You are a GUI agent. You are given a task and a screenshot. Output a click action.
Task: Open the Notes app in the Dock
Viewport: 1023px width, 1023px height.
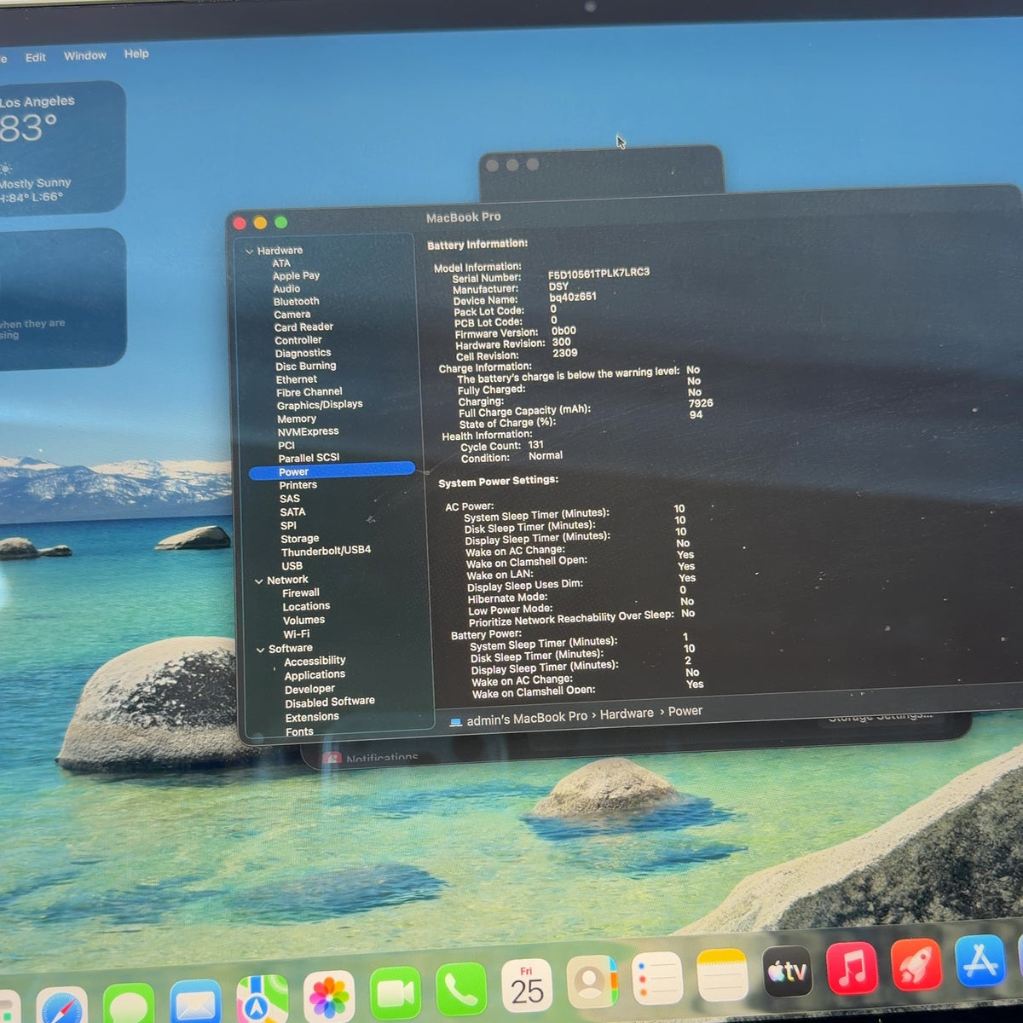(722, 974)
